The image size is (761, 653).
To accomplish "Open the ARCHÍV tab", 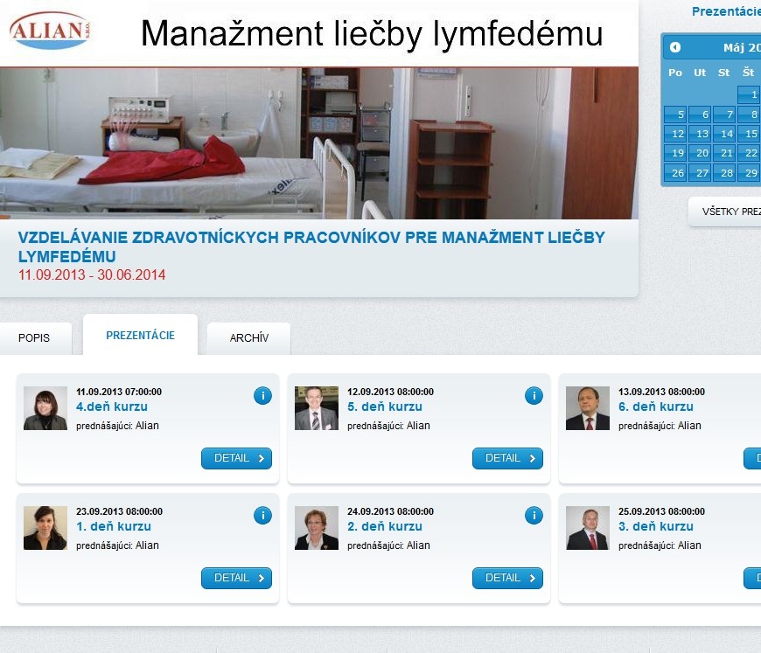I will coord(249,338).
